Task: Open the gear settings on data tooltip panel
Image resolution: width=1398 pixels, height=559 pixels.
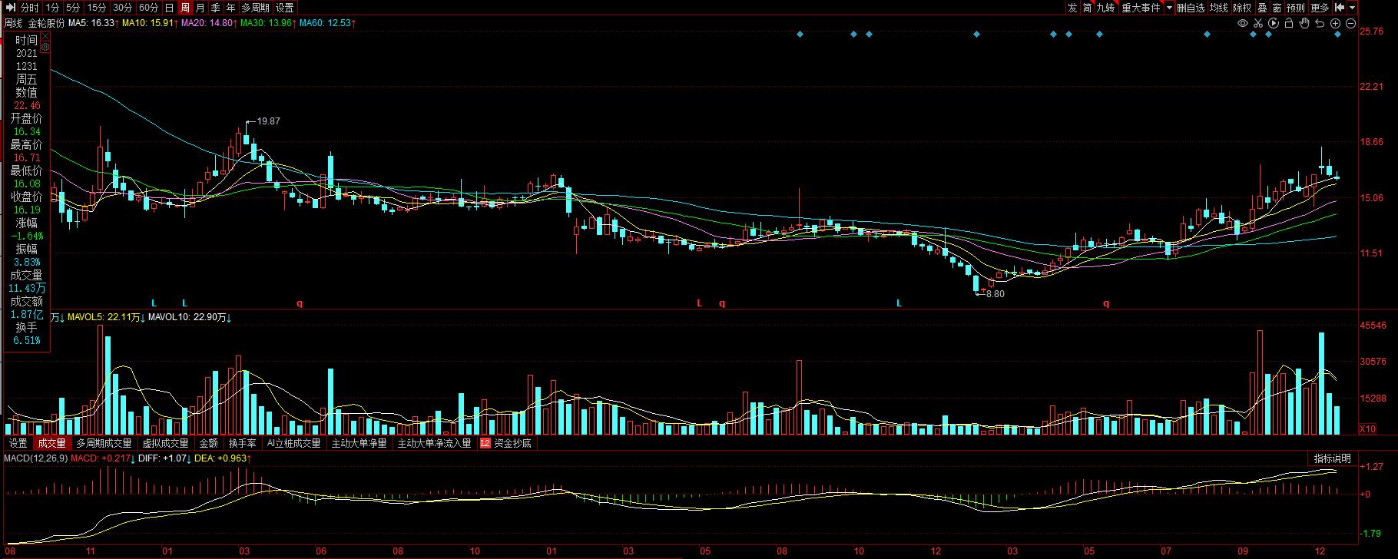Action: [x=45, y=47]
